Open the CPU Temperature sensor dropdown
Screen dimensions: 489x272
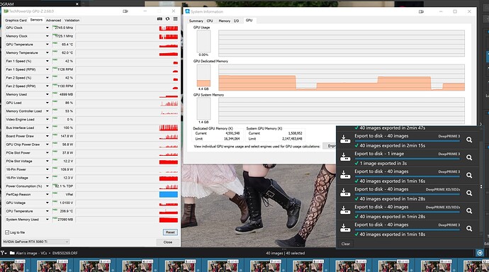(47, 211)
